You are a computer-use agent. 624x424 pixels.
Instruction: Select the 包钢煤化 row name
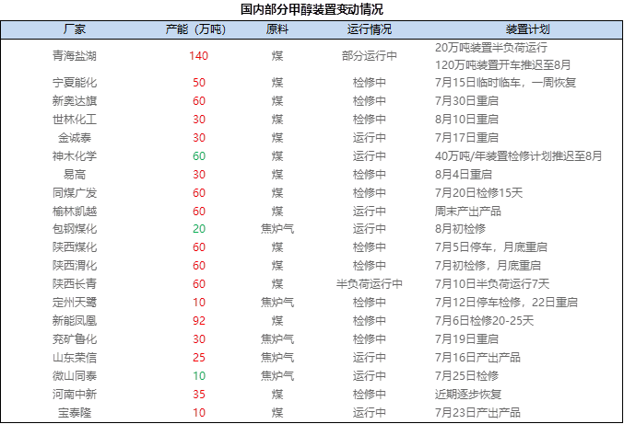pyautogui.click(x=75, y=229)
